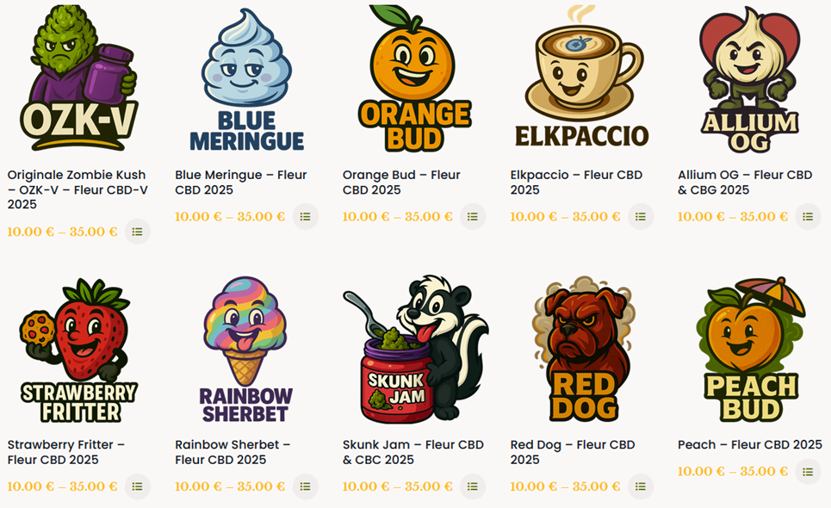Open the OZK-V zombie bud product image
The height and width of the screenshot is (508, 831).
(79, 79)
